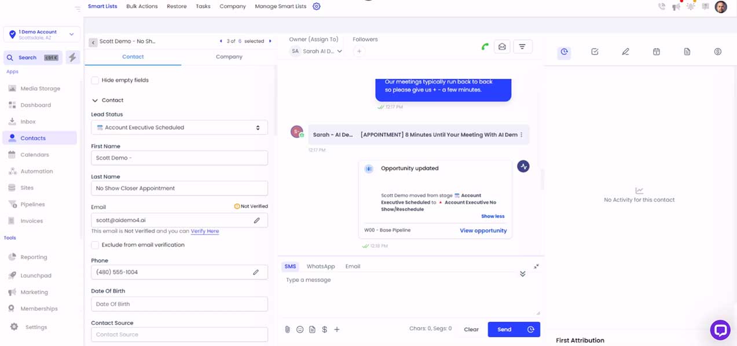The width and height of the screenshot is (737, 346).
Task: Enable Hide empty fields checkbox
Action: coord(95,80)
